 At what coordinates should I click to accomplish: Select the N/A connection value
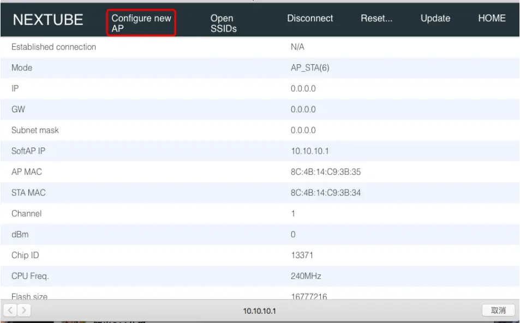(x=297, y=47)
